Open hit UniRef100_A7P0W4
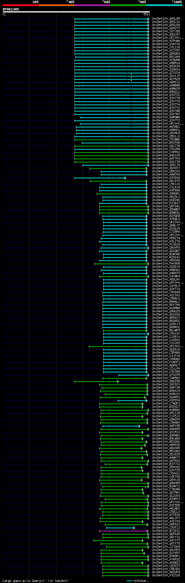This screenshot has height=583, width=185. pyautogui.click(x=166, y=41)
